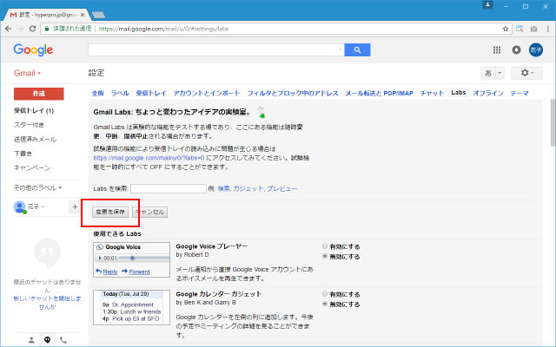Expand その他のラベル
The width and height of the screenshot is (556, 347).
pos(37,188)
